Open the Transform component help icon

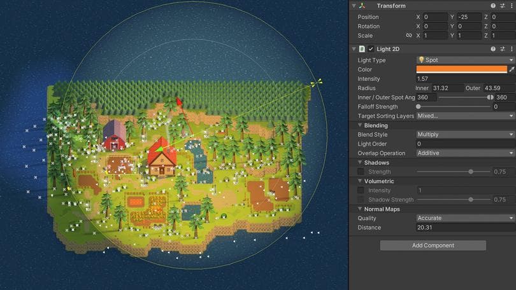[x=493, y=6]
